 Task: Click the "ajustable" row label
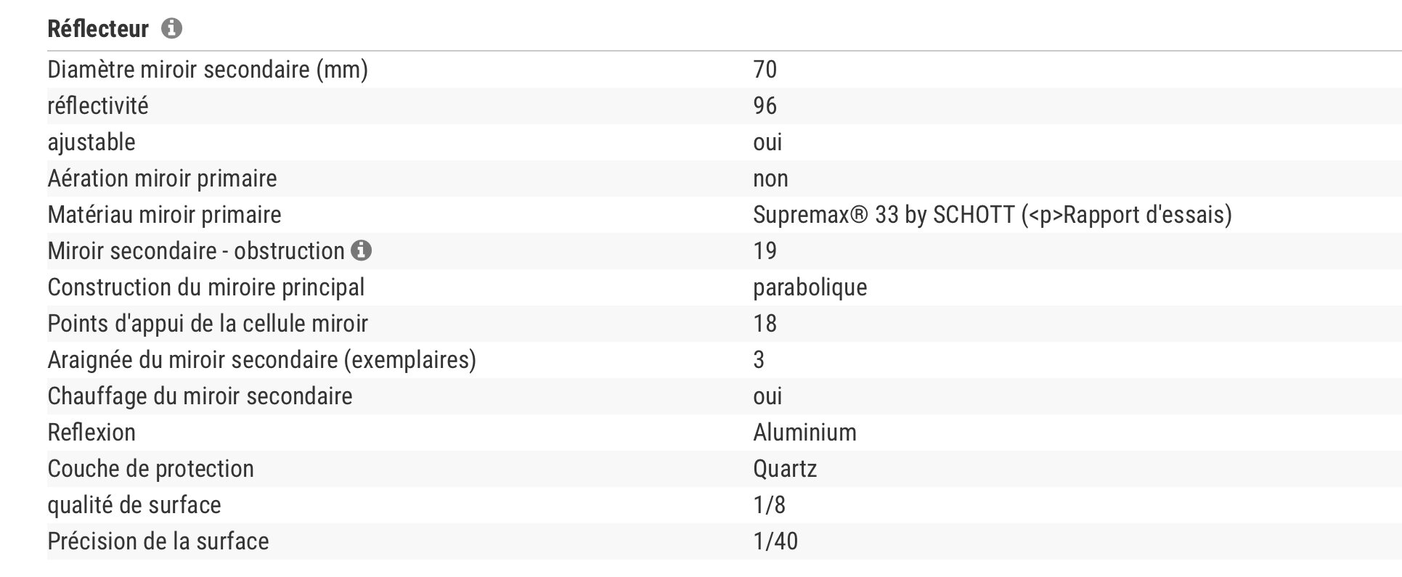(91, 142)
